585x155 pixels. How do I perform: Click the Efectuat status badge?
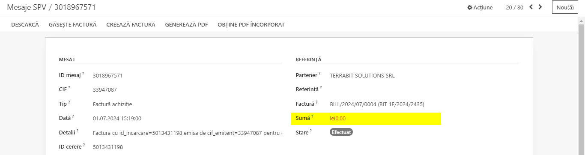pyautogui.click(x=341, y=132)
